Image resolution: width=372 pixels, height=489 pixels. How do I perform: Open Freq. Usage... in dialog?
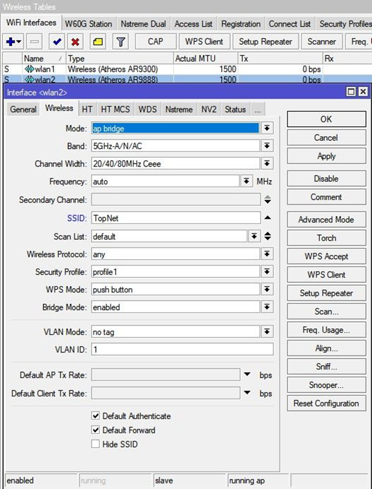(326, 330)
